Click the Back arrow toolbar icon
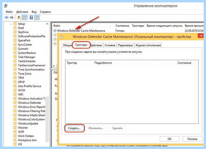Viewport: 206px width, 149px height. (x=7, y=18)
